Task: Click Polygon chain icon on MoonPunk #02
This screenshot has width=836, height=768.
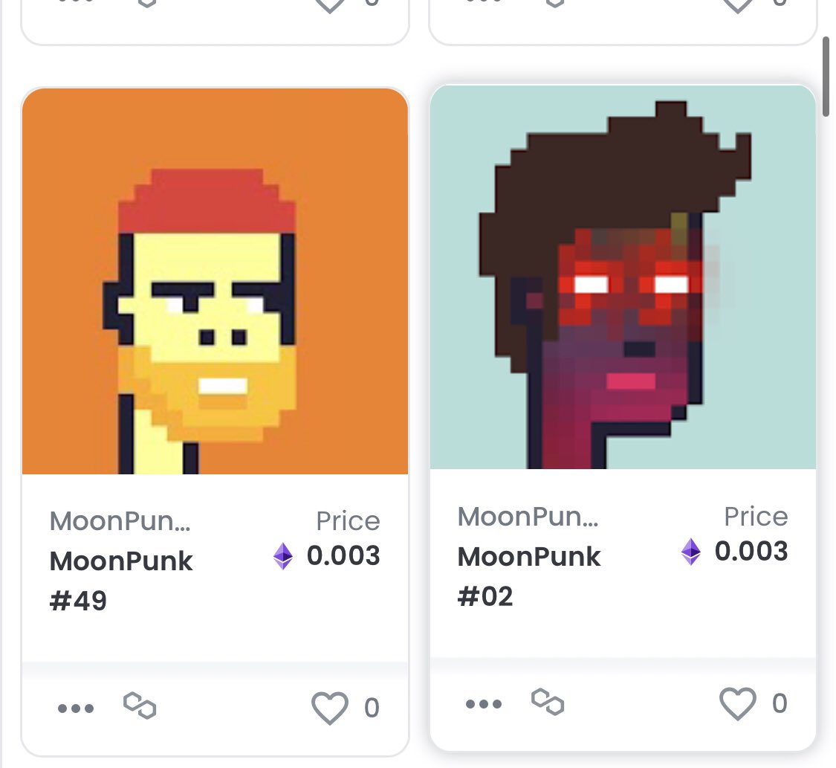Action: point(548,701)
